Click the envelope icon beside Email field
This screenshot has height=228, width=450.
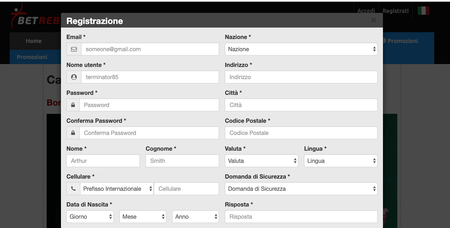point(74,49)
